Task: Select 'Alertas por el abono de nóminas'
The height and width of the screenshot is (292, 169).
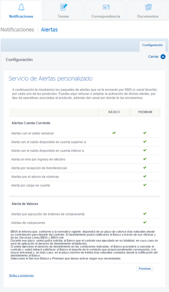Action: point(35,177)
